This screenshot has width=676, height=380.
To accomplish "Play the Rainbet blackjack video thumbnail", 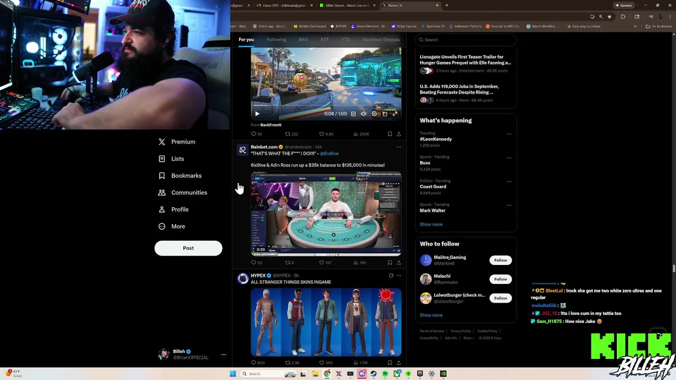I will 326,214.
